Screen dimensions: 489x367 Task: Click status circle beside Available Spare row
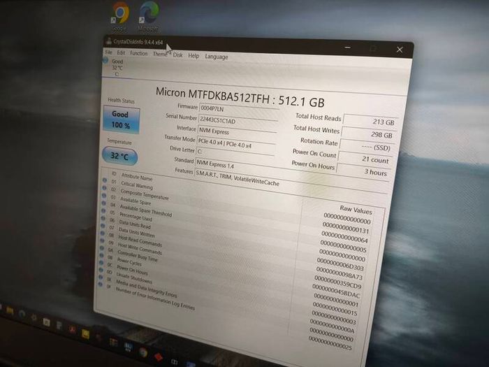104,196
